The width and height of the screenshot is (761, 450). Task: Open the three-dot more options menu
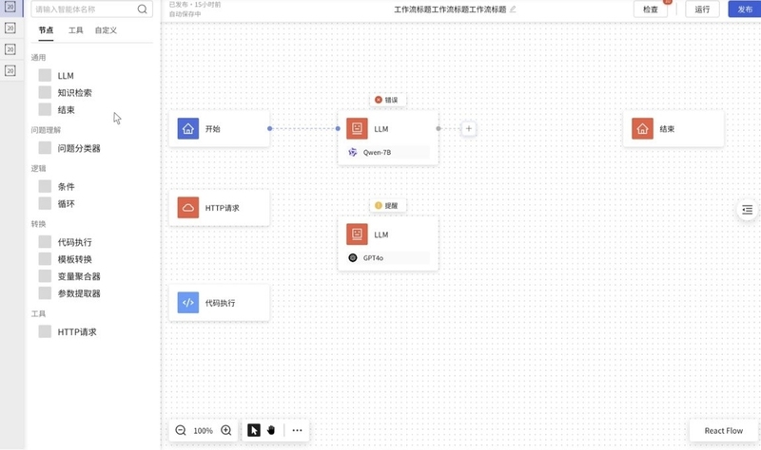click(297, 430)
